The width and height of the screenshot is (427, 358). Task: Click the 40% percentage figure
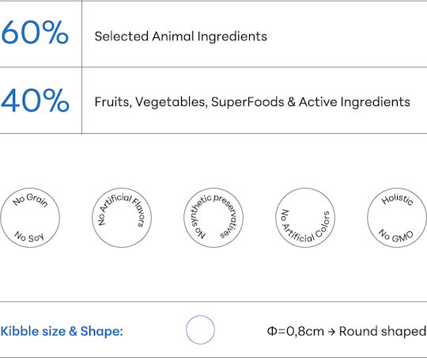35,101
